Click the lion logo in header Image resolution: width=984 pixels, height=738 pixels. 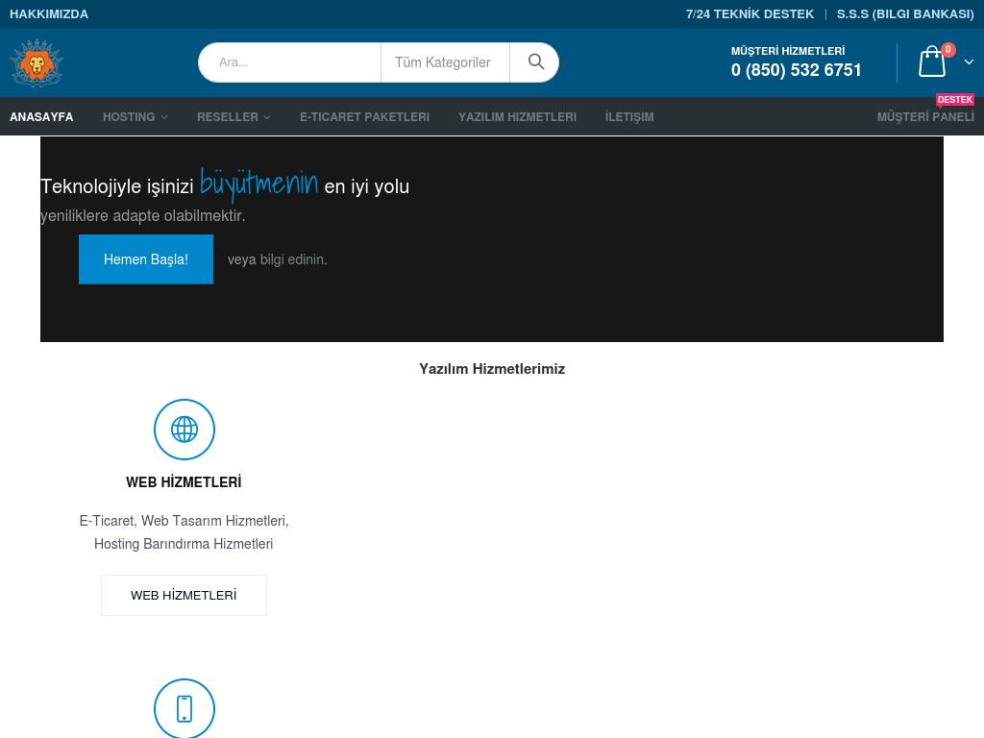tap(37, 63)
